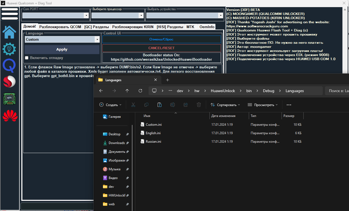Switch to the Разблокировать QCOM tab
The image size is (349, 211).
click(x=60, y=27)
